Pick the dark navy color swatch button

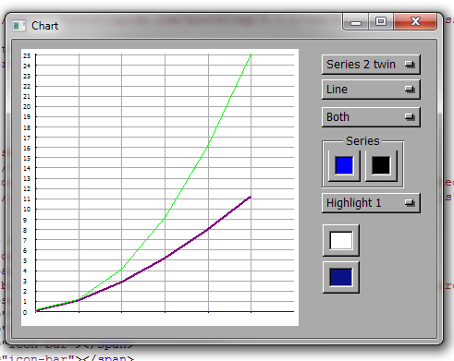point(341,277)
